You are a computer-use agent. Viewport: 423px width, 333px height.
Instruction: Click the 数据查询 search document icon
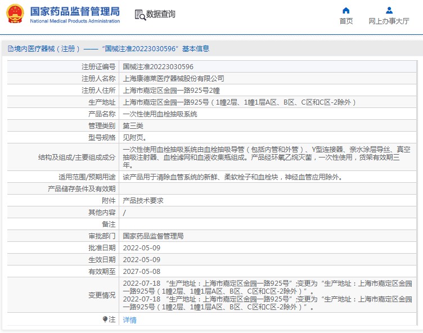pos(140,15)
